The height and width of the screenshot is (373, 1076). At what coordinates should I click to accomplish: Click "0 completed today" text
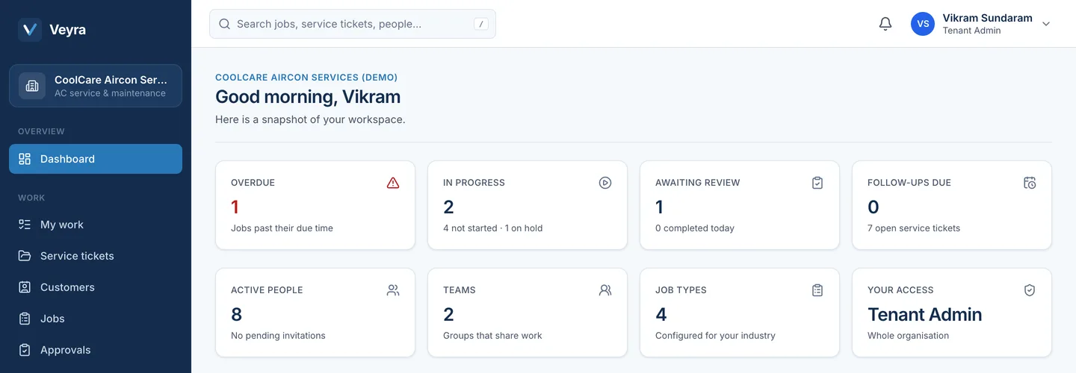(695, 228)
